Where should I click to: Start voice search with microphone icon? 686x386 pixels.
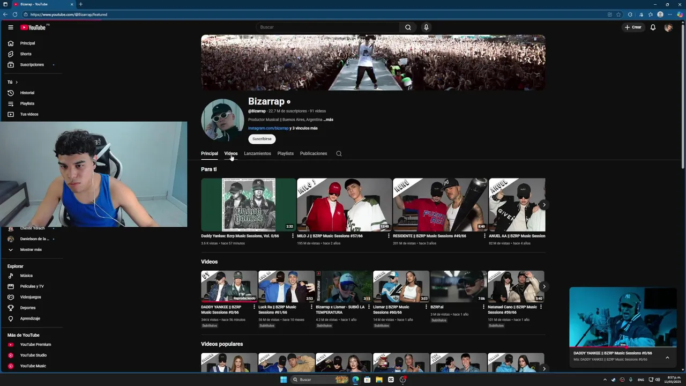click(x=426, y=27)
